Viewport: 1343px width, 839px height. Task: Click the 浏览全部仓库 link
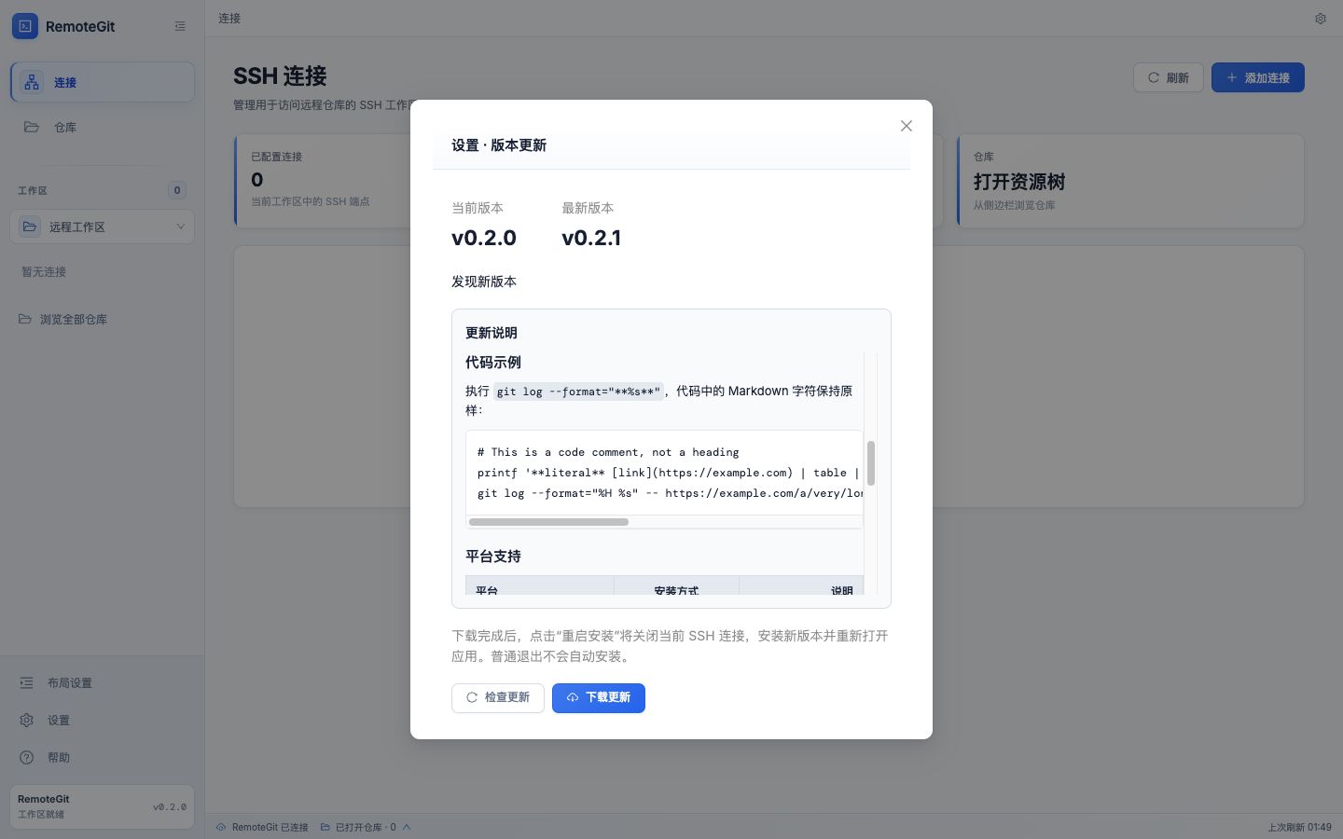point(63,319)
